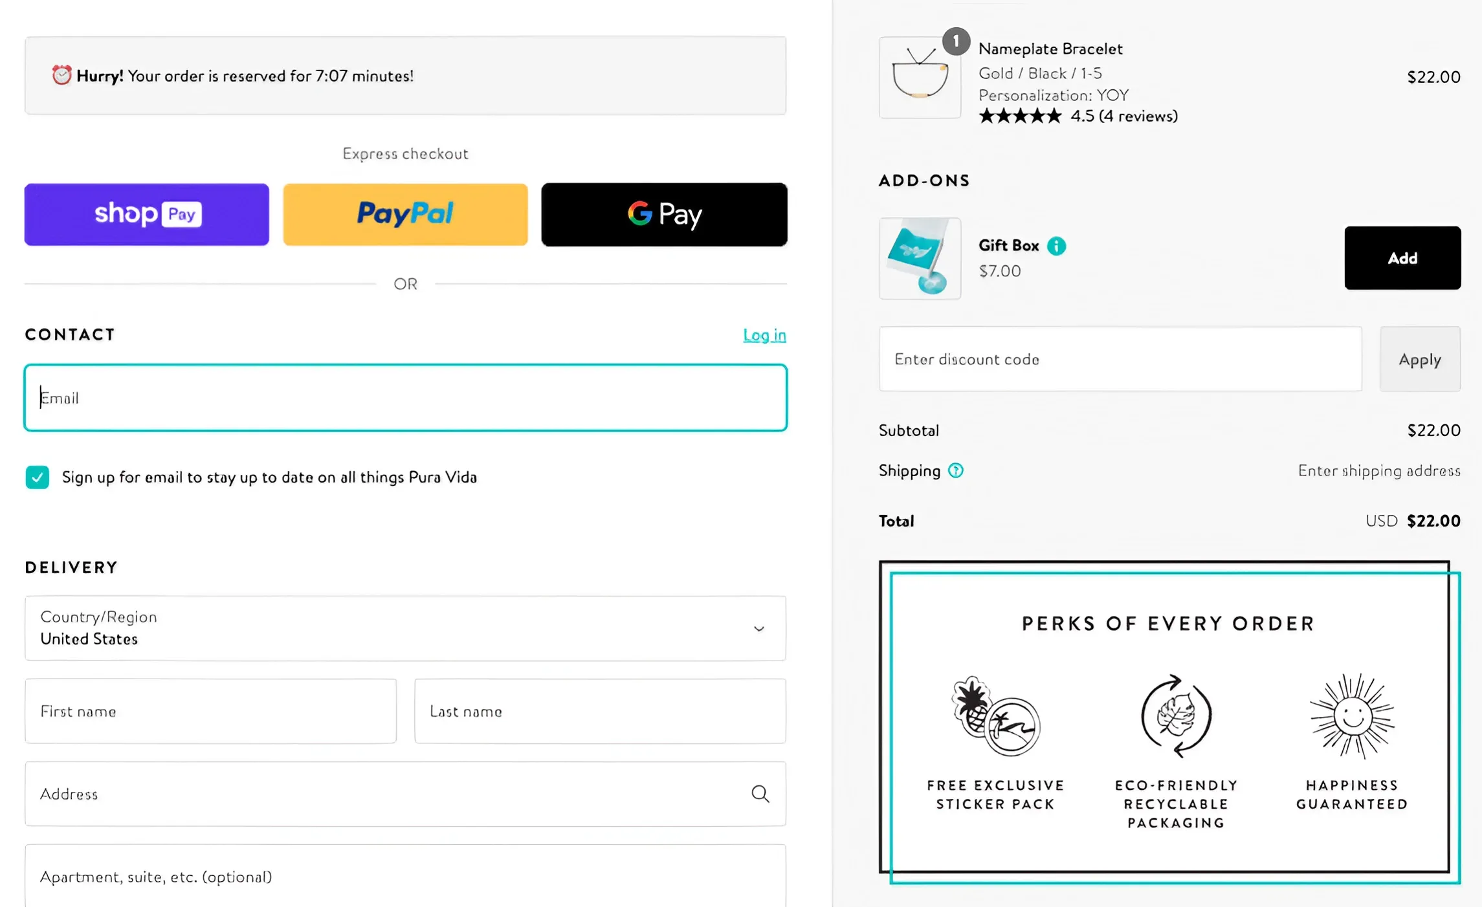Click the sticker pack perk icon
The image size is (1482, 907).
pyautogui.click(x=995, y=716)
